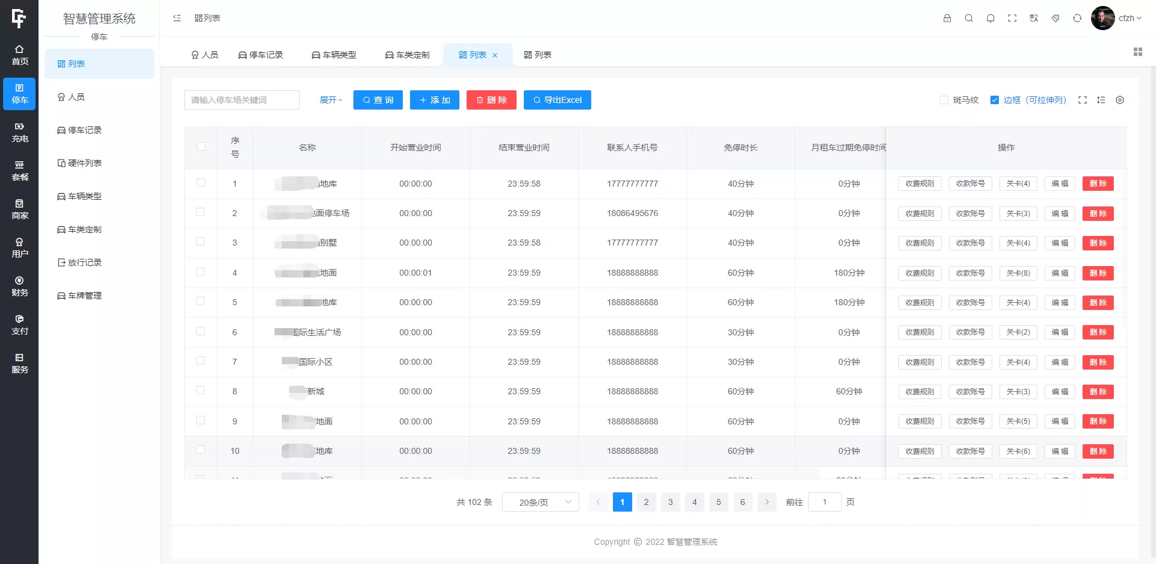The image size is (1156, 564).
Task: Open 收费规则 for row 1
Action: [920, 184]
